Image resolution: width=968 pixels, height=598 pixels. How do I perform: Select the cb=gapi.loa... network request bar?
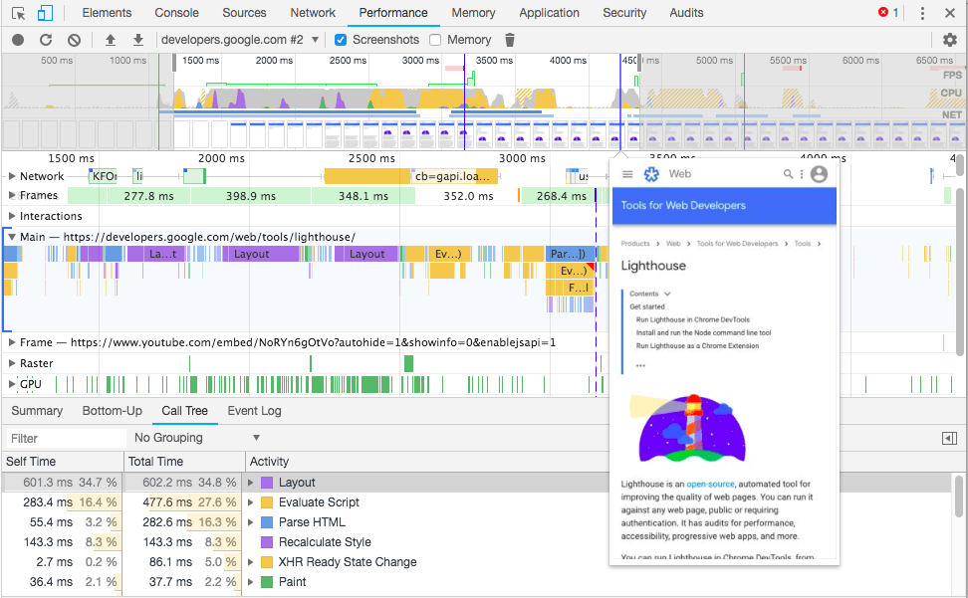[x=455, y=176]
